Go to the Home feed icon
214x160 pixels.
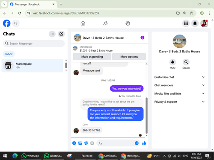pyautogui.click(x=83, y=23)
